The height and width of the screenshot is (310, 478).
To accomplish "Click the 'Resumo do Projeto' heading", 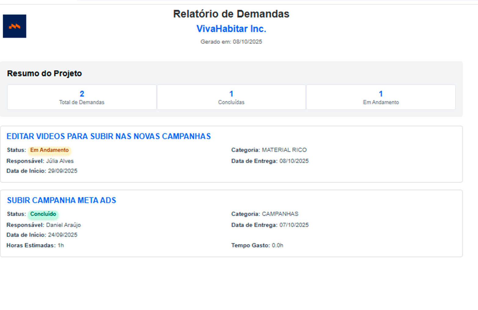I will pos(45,73).
